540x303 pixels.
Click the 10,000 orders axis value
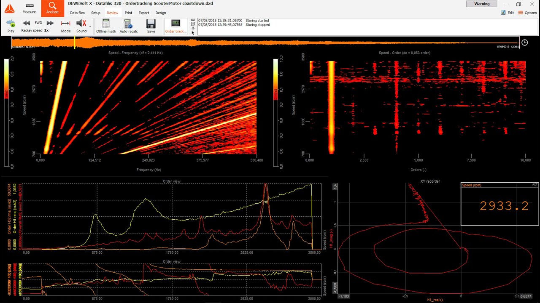tap(525, 160)
